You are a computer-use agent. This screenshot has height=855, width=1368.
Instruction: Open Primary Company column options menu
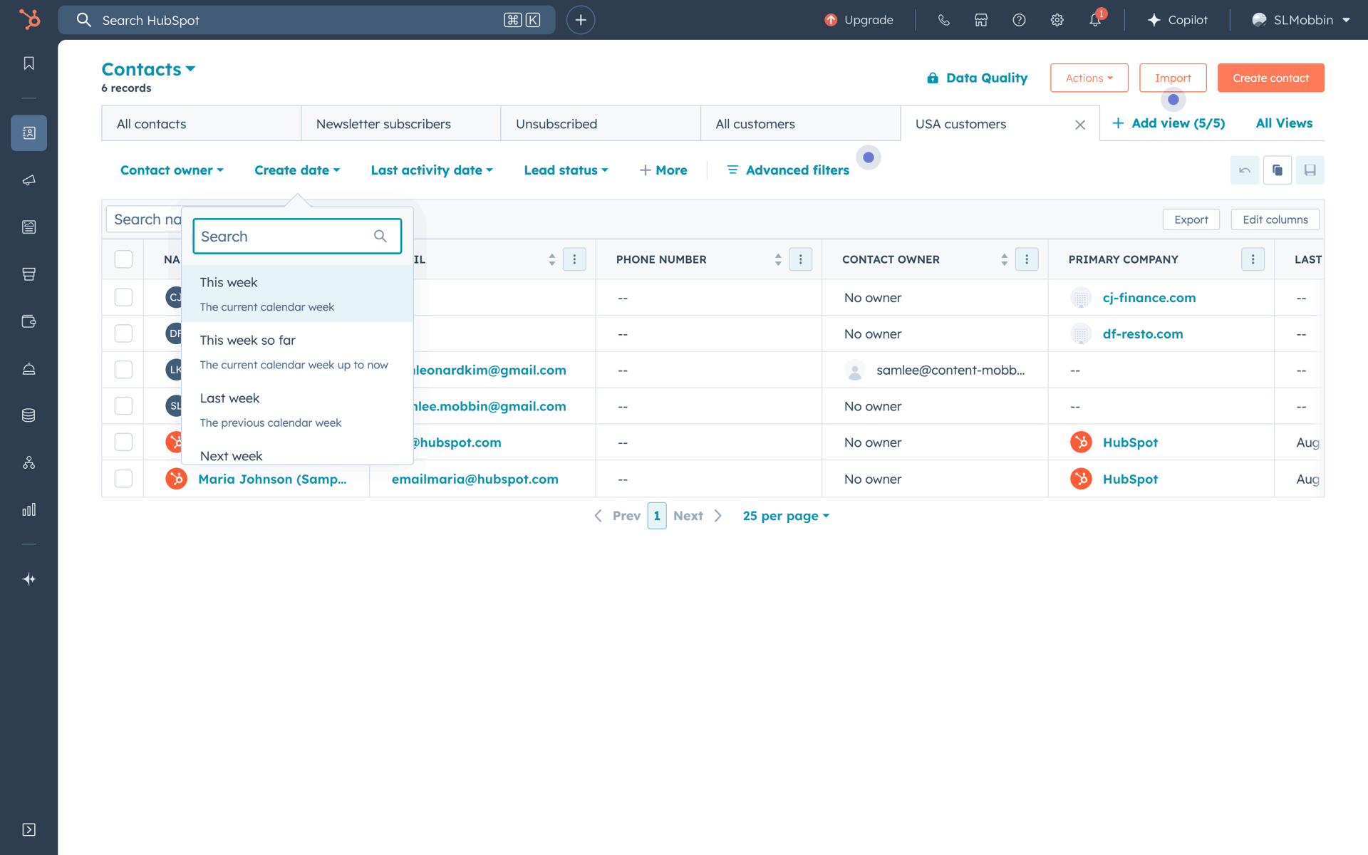[1253, 259]
